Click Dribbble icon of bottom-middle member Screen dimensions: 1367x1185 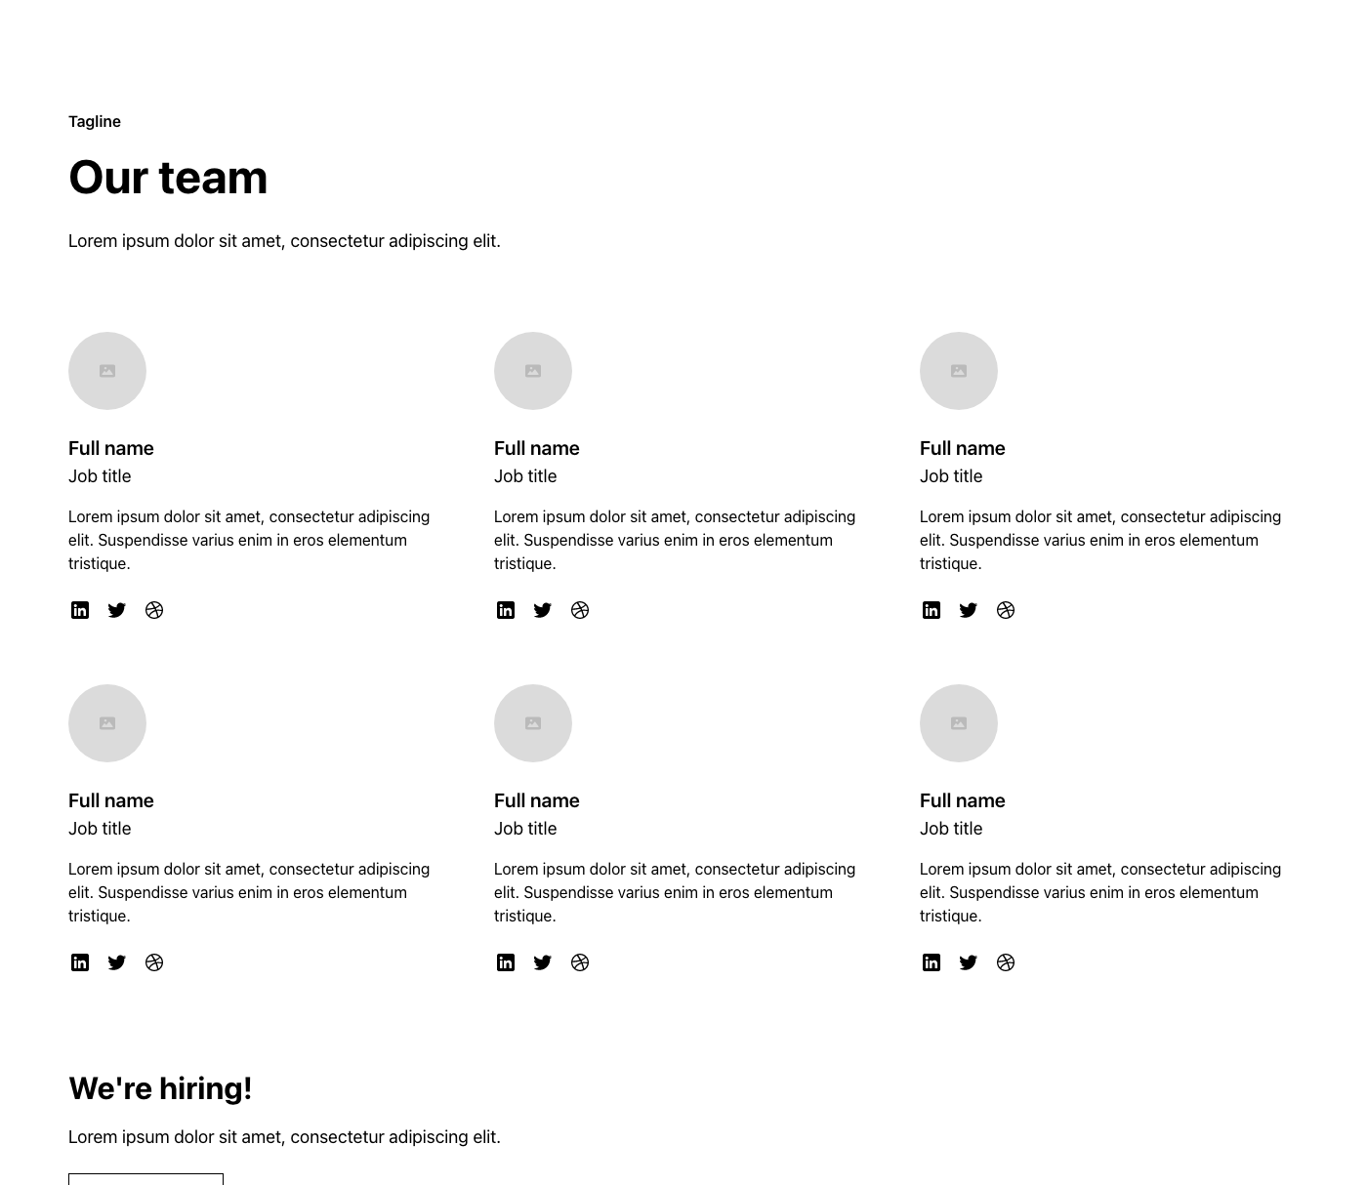click(x=580, y=962)
